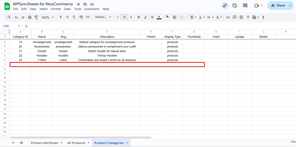Activate the paint format tool
The height and width of the screenshot is (147, 296).
(36, 17)
